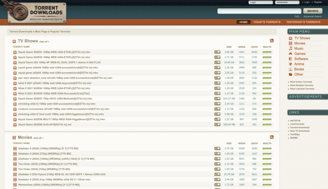Open Squid Game S02E06 MULTI 1080p torrent
This screenshot has width=328, height=189.
(61, 120)
